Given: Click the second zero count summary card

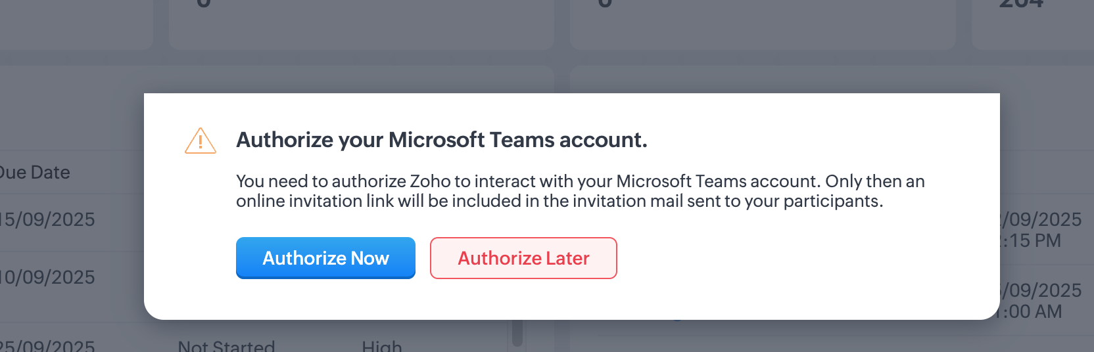Looking at the screenshot, I should (x=763, y=23).
